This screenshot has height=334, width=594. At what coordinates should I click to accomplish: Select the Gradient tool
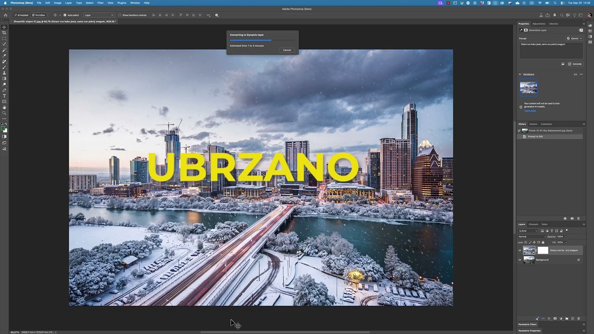[4, 78]
